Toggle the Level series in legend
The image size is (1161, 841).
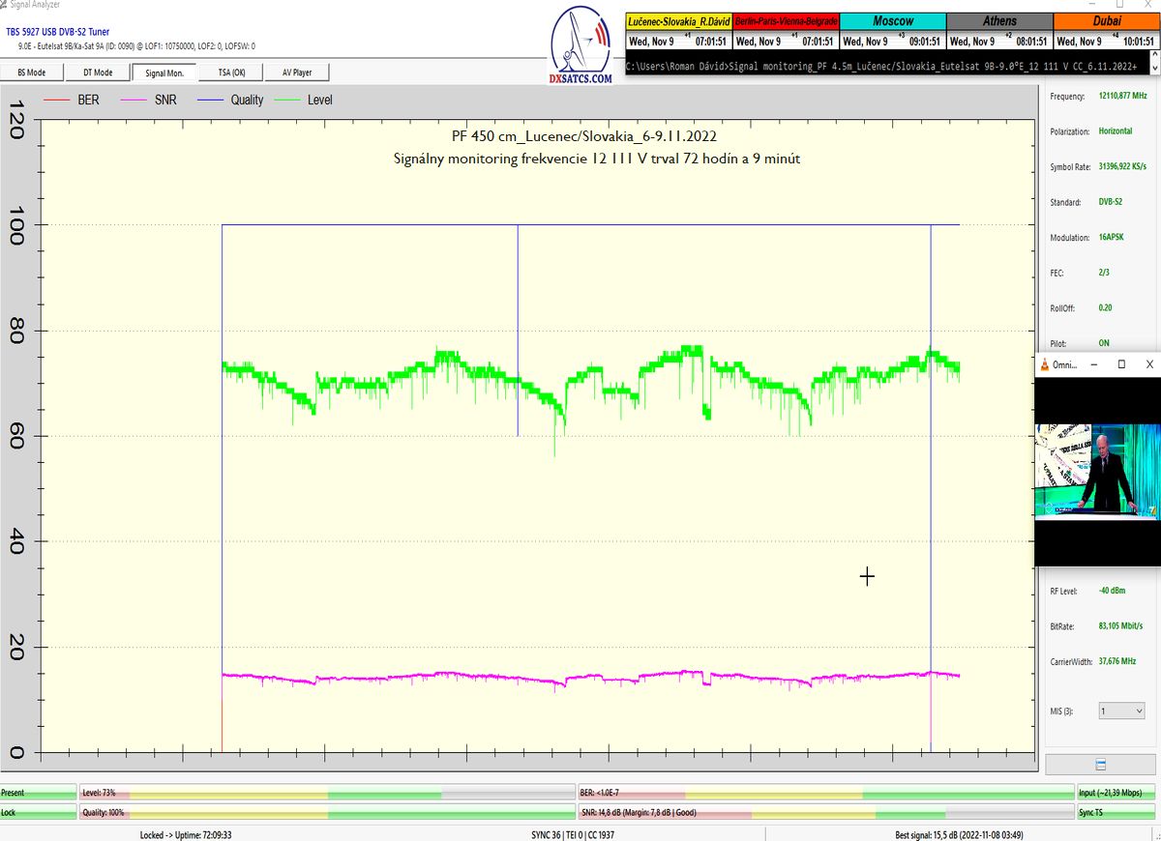(305, 100)
